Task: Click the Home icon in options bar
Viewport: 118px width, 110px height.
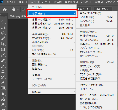Action: [x=5, y=9]
